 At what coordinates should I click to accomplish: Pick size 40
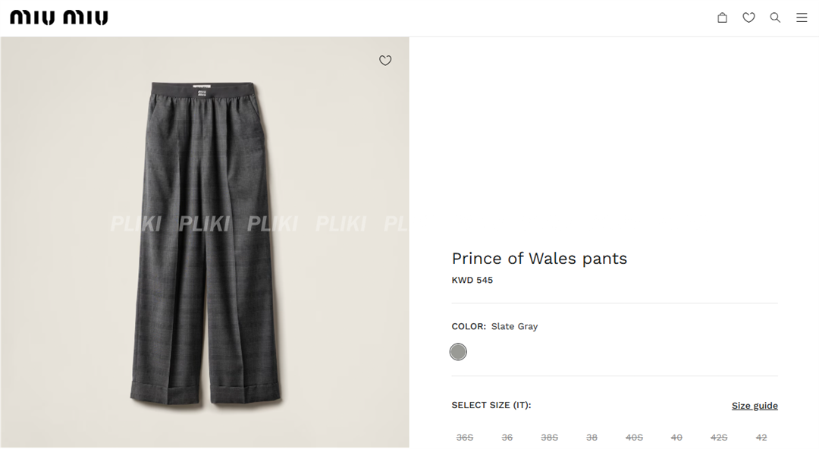[677, 438]
